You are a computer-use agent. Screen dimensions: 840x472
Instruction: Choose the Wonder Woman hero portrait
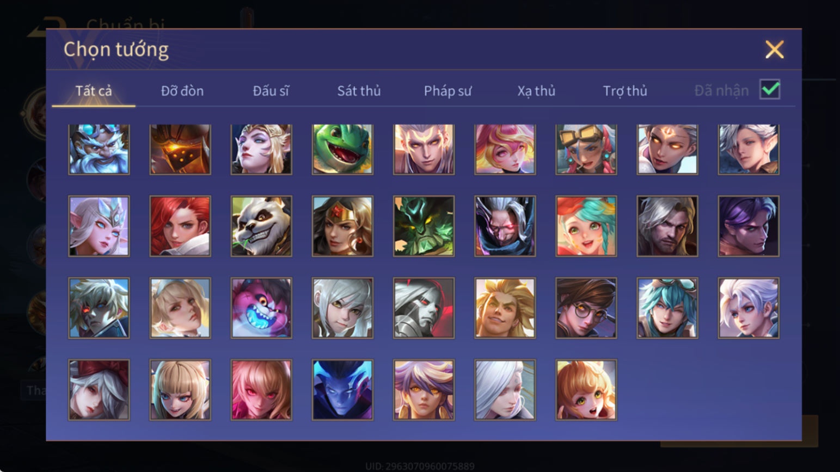tap(342, 226)
